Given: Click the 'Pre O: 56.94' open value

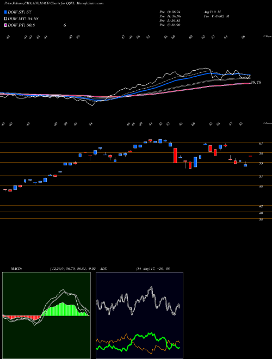Looking at the screenshot, I should coord(170,11).
